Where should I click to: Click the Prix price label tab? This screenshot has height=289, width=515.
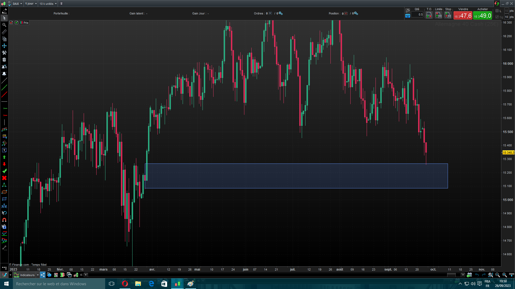click(26, 23)
